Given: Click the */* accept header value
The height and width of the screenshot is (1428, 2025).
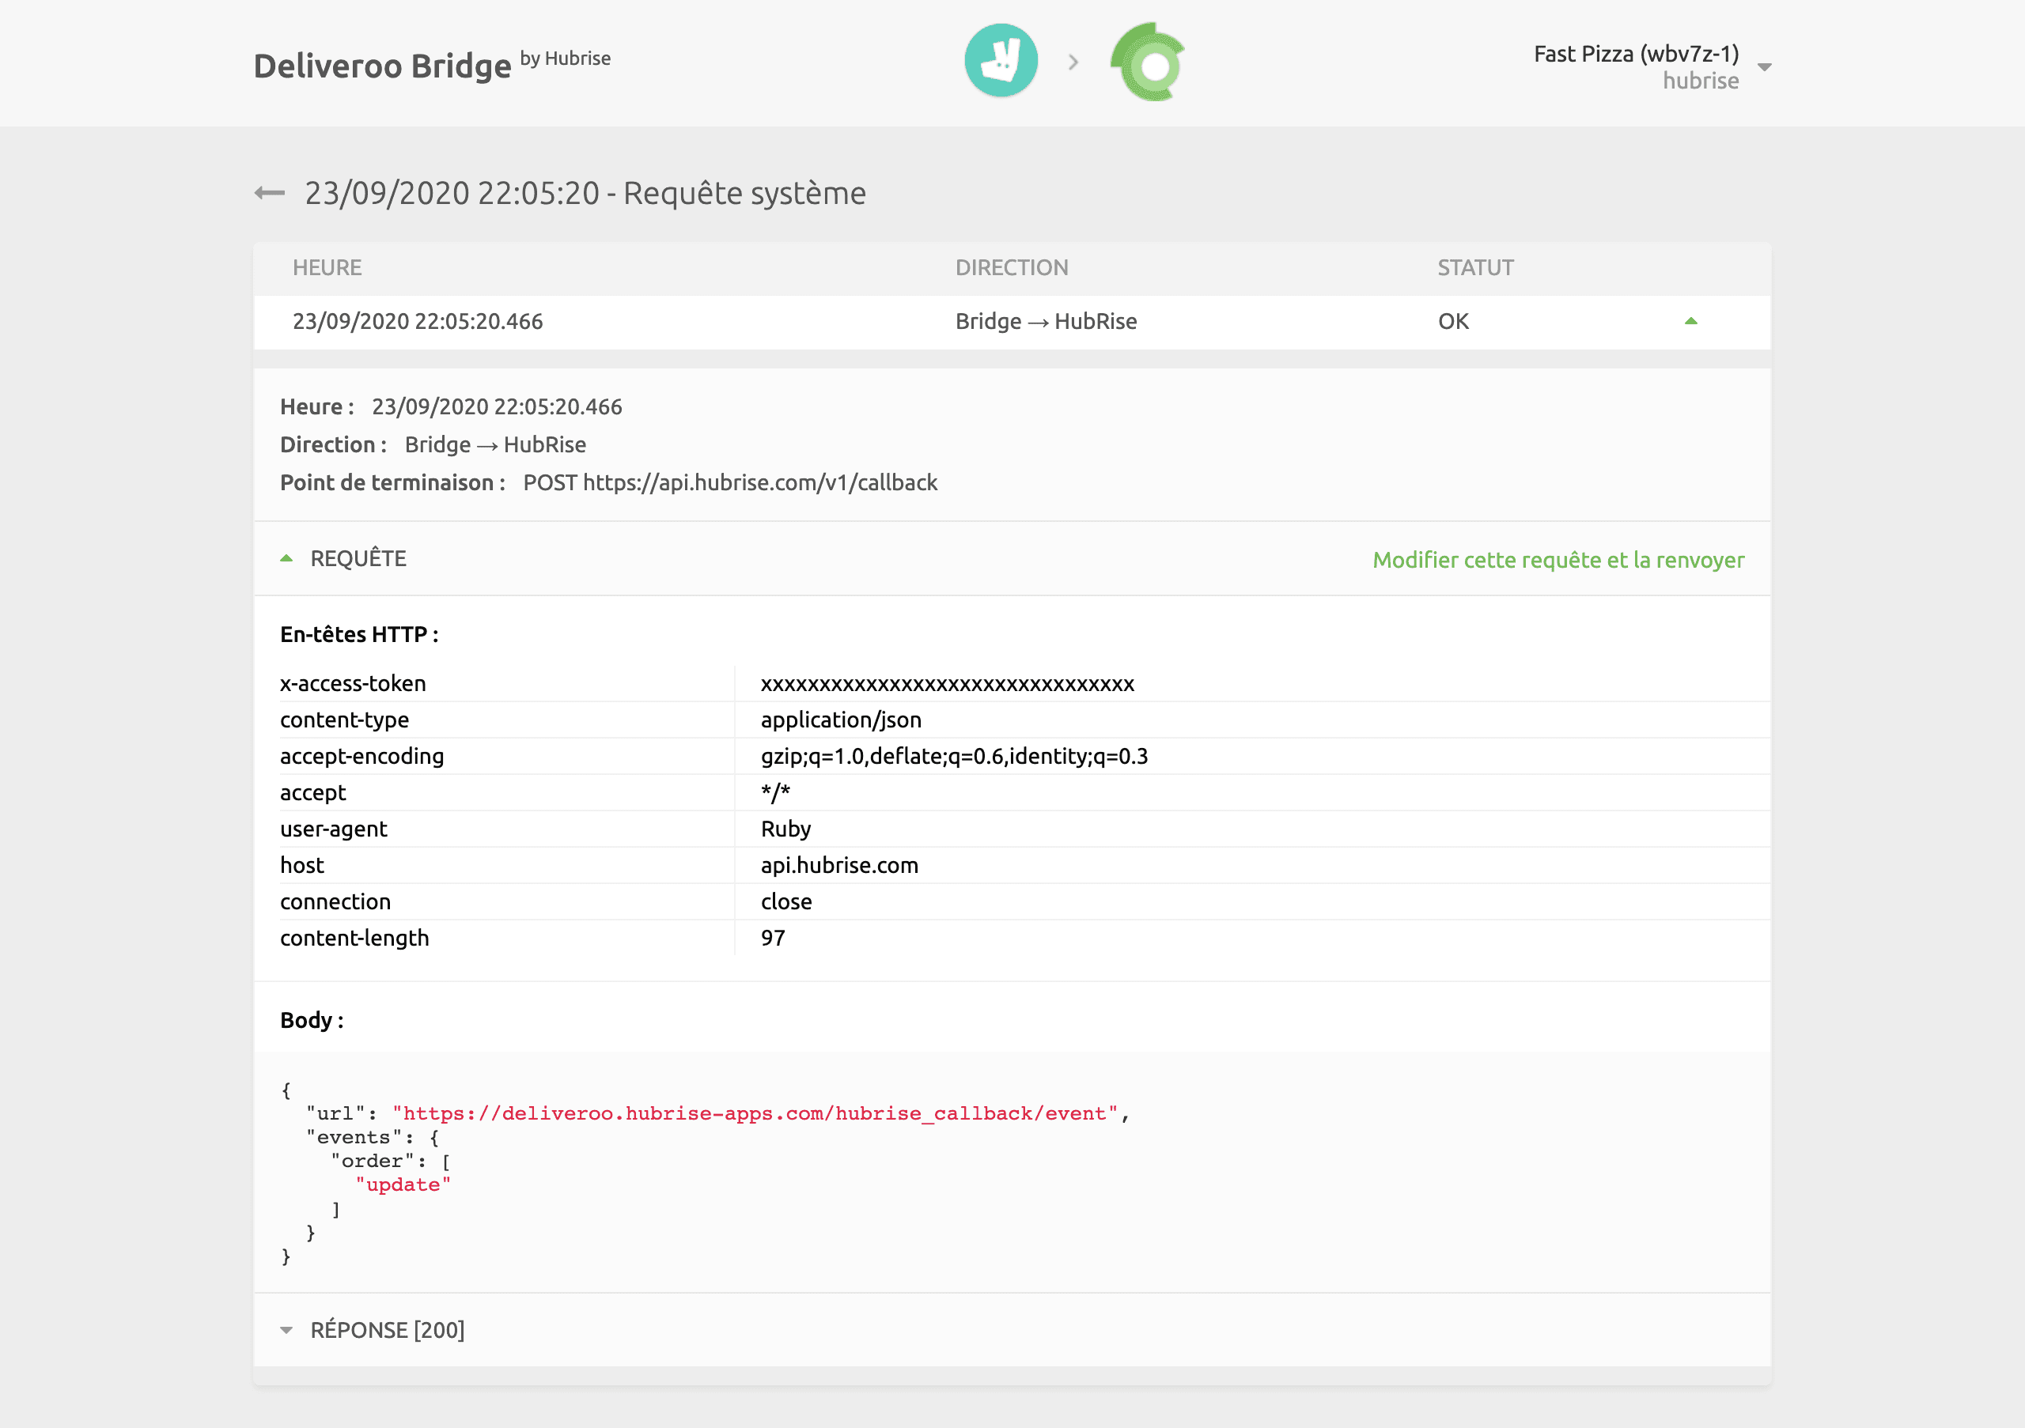Looking at the screenshot, I should pos(775,792).
